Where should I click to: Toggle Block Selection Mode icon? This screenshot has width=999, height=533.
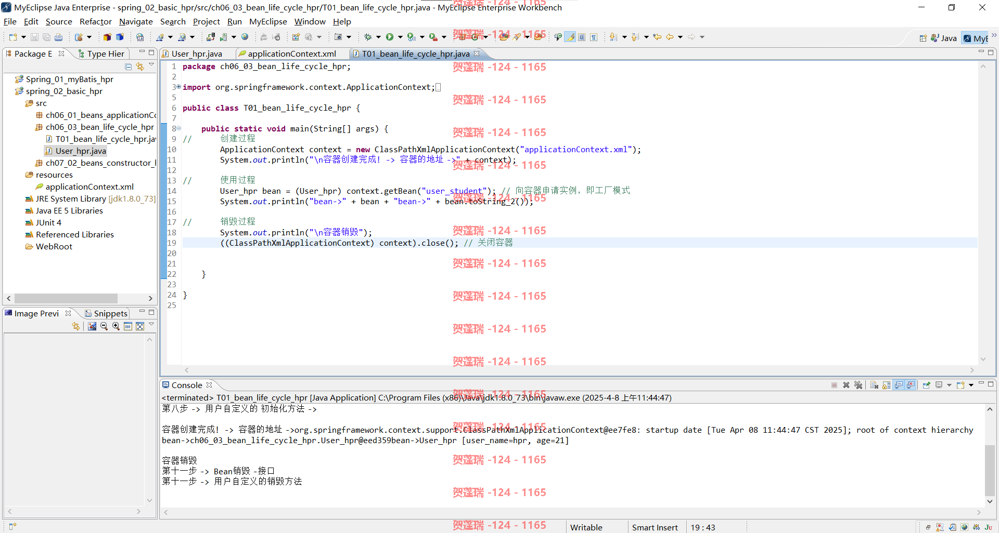pyautogui.click(x=582, y=37)
